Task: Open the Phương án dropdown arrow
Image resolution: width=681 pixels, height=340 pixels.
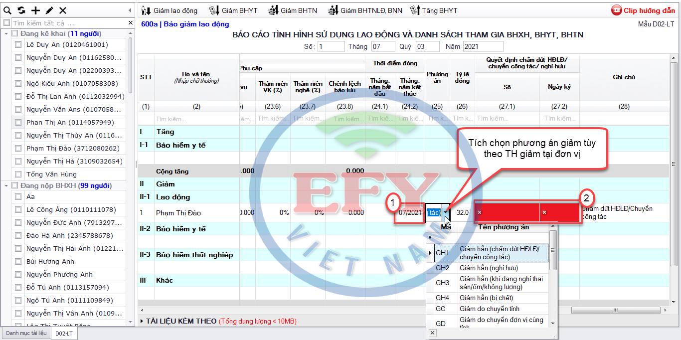Action: tap(445, 212)
